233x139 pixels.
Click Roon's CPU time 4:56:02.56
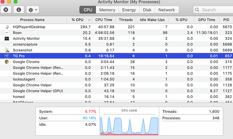pyautogui.click(x=105, y=33)
